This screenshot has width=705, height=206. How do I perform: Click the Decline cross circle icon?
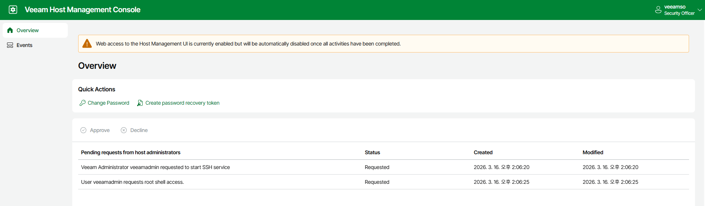pos(124,130)
